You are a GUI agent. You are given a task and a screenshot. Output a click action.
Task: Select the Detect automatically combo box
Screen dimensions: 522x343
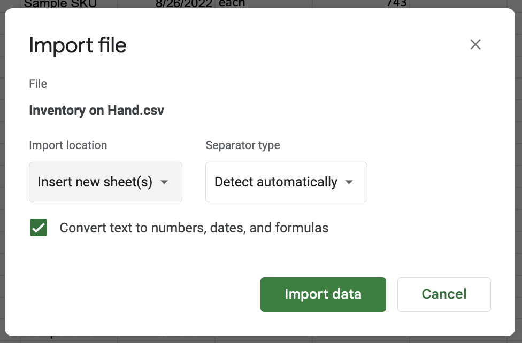click(286, 182)
